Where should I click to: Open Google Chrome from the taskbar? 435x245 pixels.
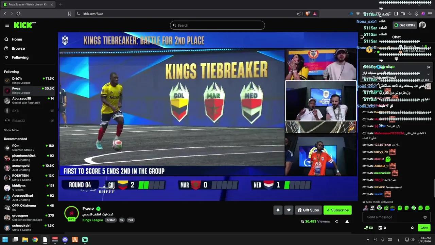(x=35, y=240)
